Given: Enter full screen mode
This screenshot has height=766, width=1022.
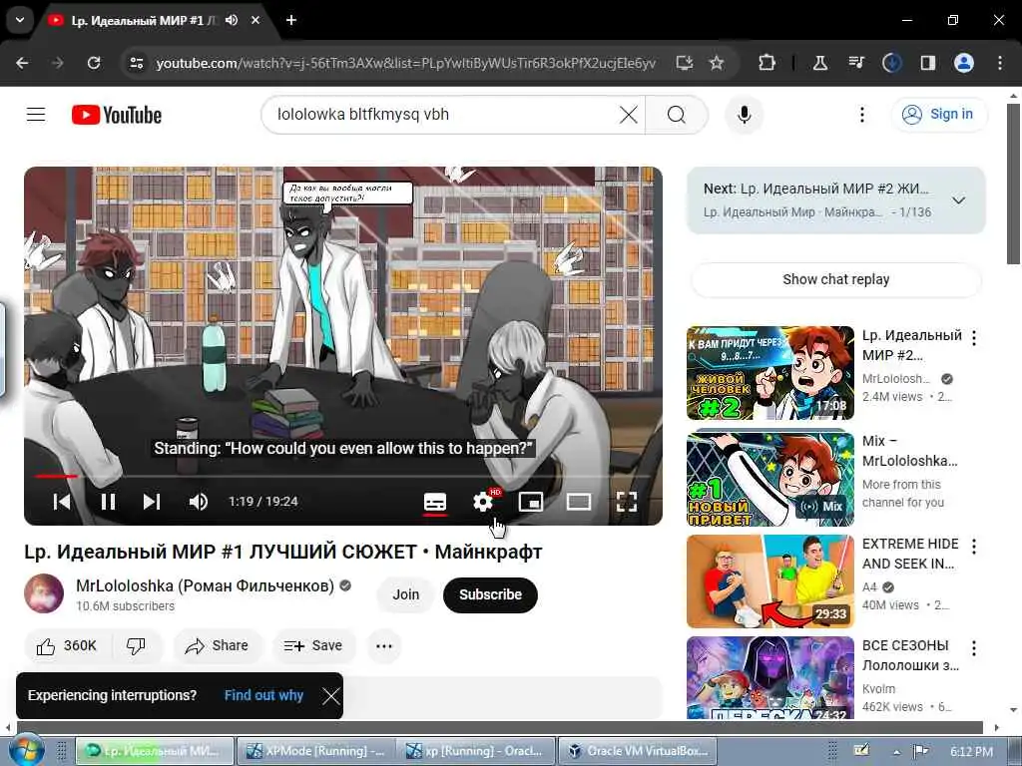Looking at the screenshot, I should click(627, 502).
